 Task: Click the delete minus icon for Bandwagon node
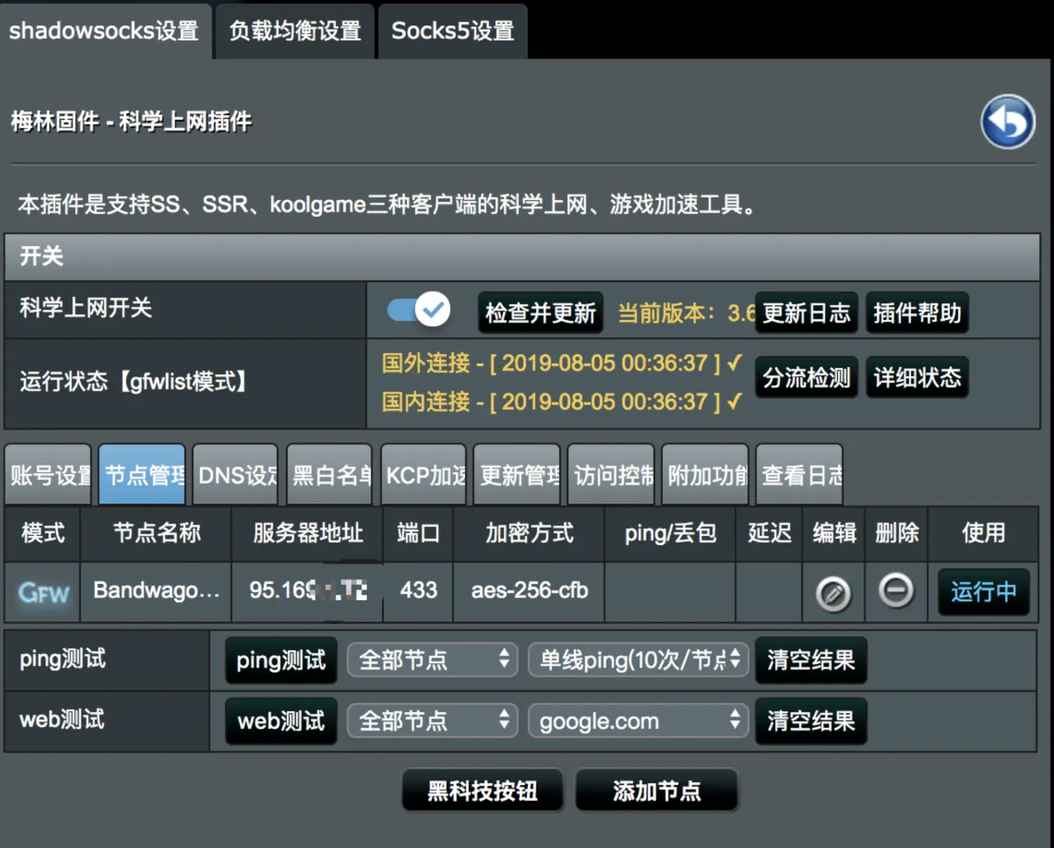896,590
